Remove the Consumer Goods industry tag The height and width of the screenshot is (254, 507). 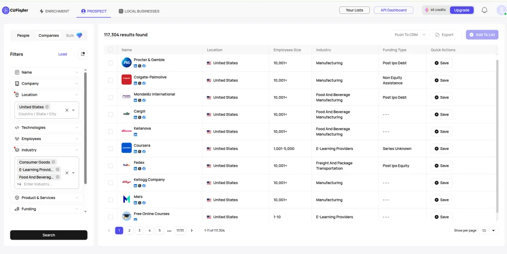coord(53,162)
